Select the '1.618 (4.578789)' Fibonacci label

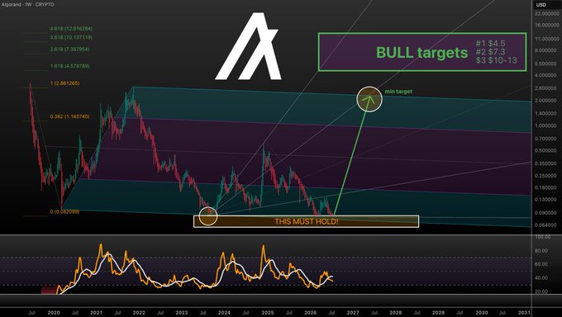tap(70, 66)
